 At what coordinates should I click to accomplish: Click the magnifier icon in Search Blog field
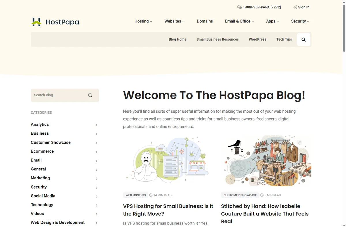90,95
